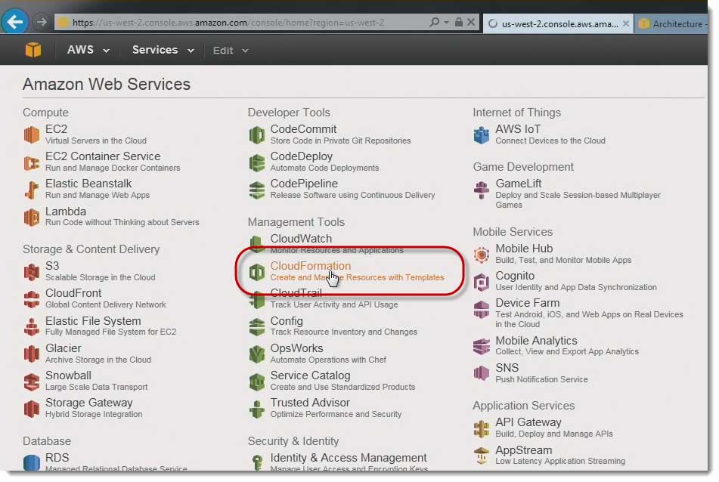The image size is (719, 482).
Task: Open the CodeCommit icon
Action: [257, 134]
